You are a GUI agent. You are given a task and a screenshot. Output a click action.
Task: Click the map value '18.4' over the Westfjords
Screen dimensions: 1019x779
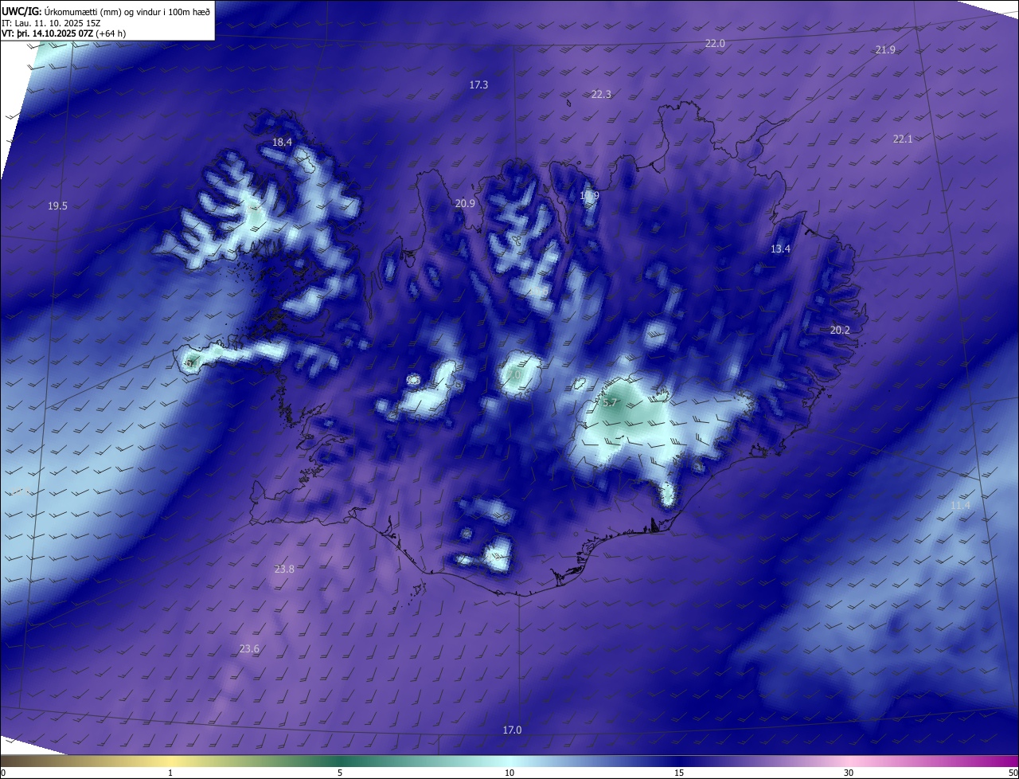(283, 143)
